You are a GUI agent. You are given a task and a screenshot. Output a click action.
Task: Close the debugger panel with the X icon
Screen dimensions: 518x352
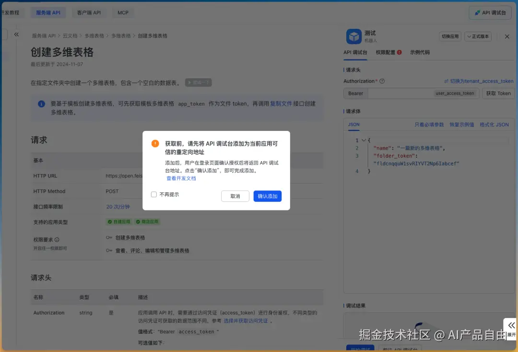507,36
